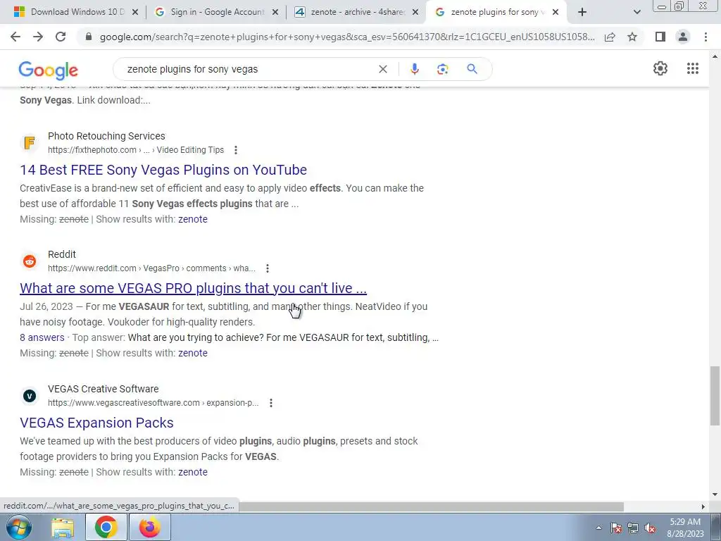
Task: Open Firefox from taskbar
Action: point(150,527)
